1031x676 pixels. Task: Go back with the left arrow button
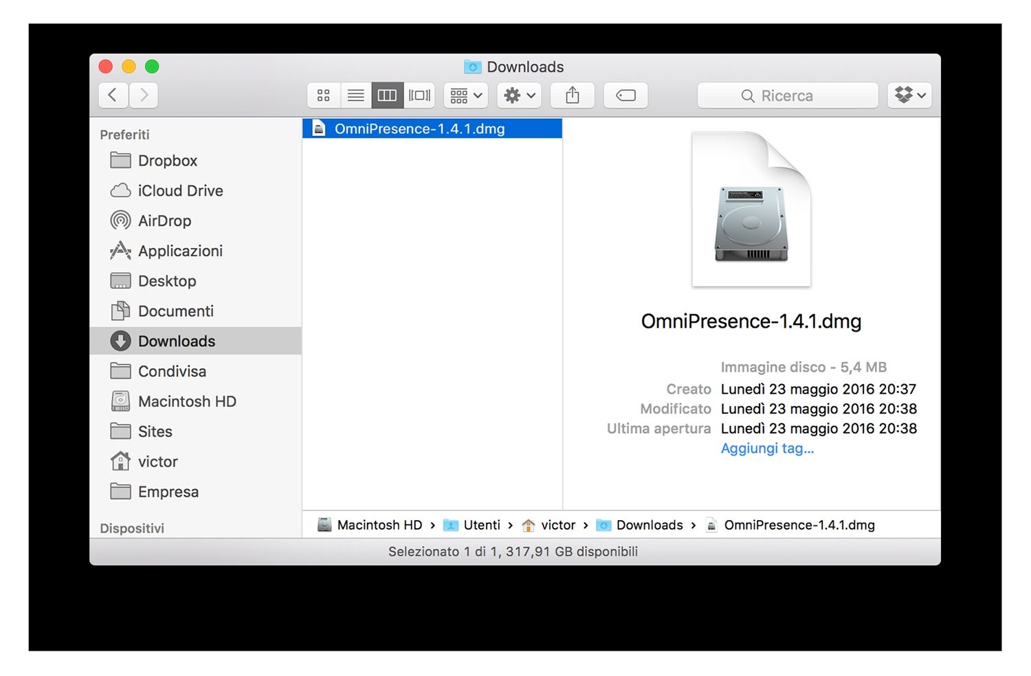coord(113,95)
